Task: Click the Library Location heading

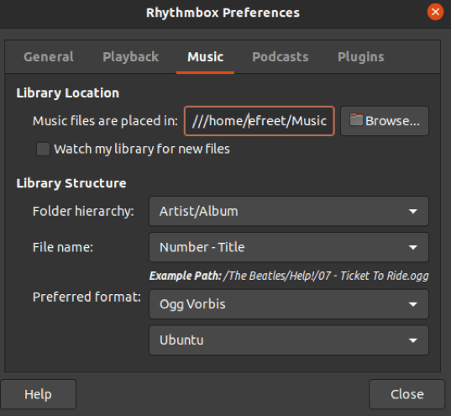Action: coord(67,93)
